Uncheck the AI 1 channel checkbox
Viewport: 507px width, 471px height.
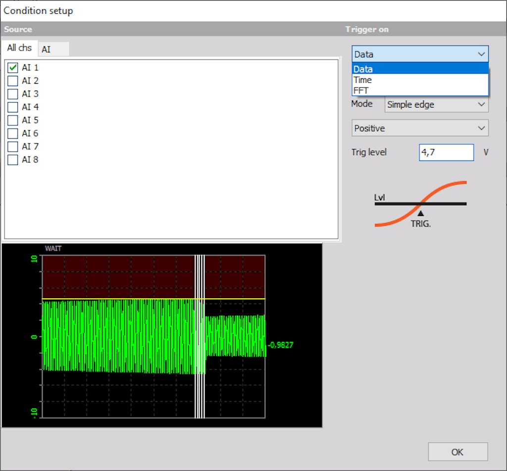click(12, 68)
